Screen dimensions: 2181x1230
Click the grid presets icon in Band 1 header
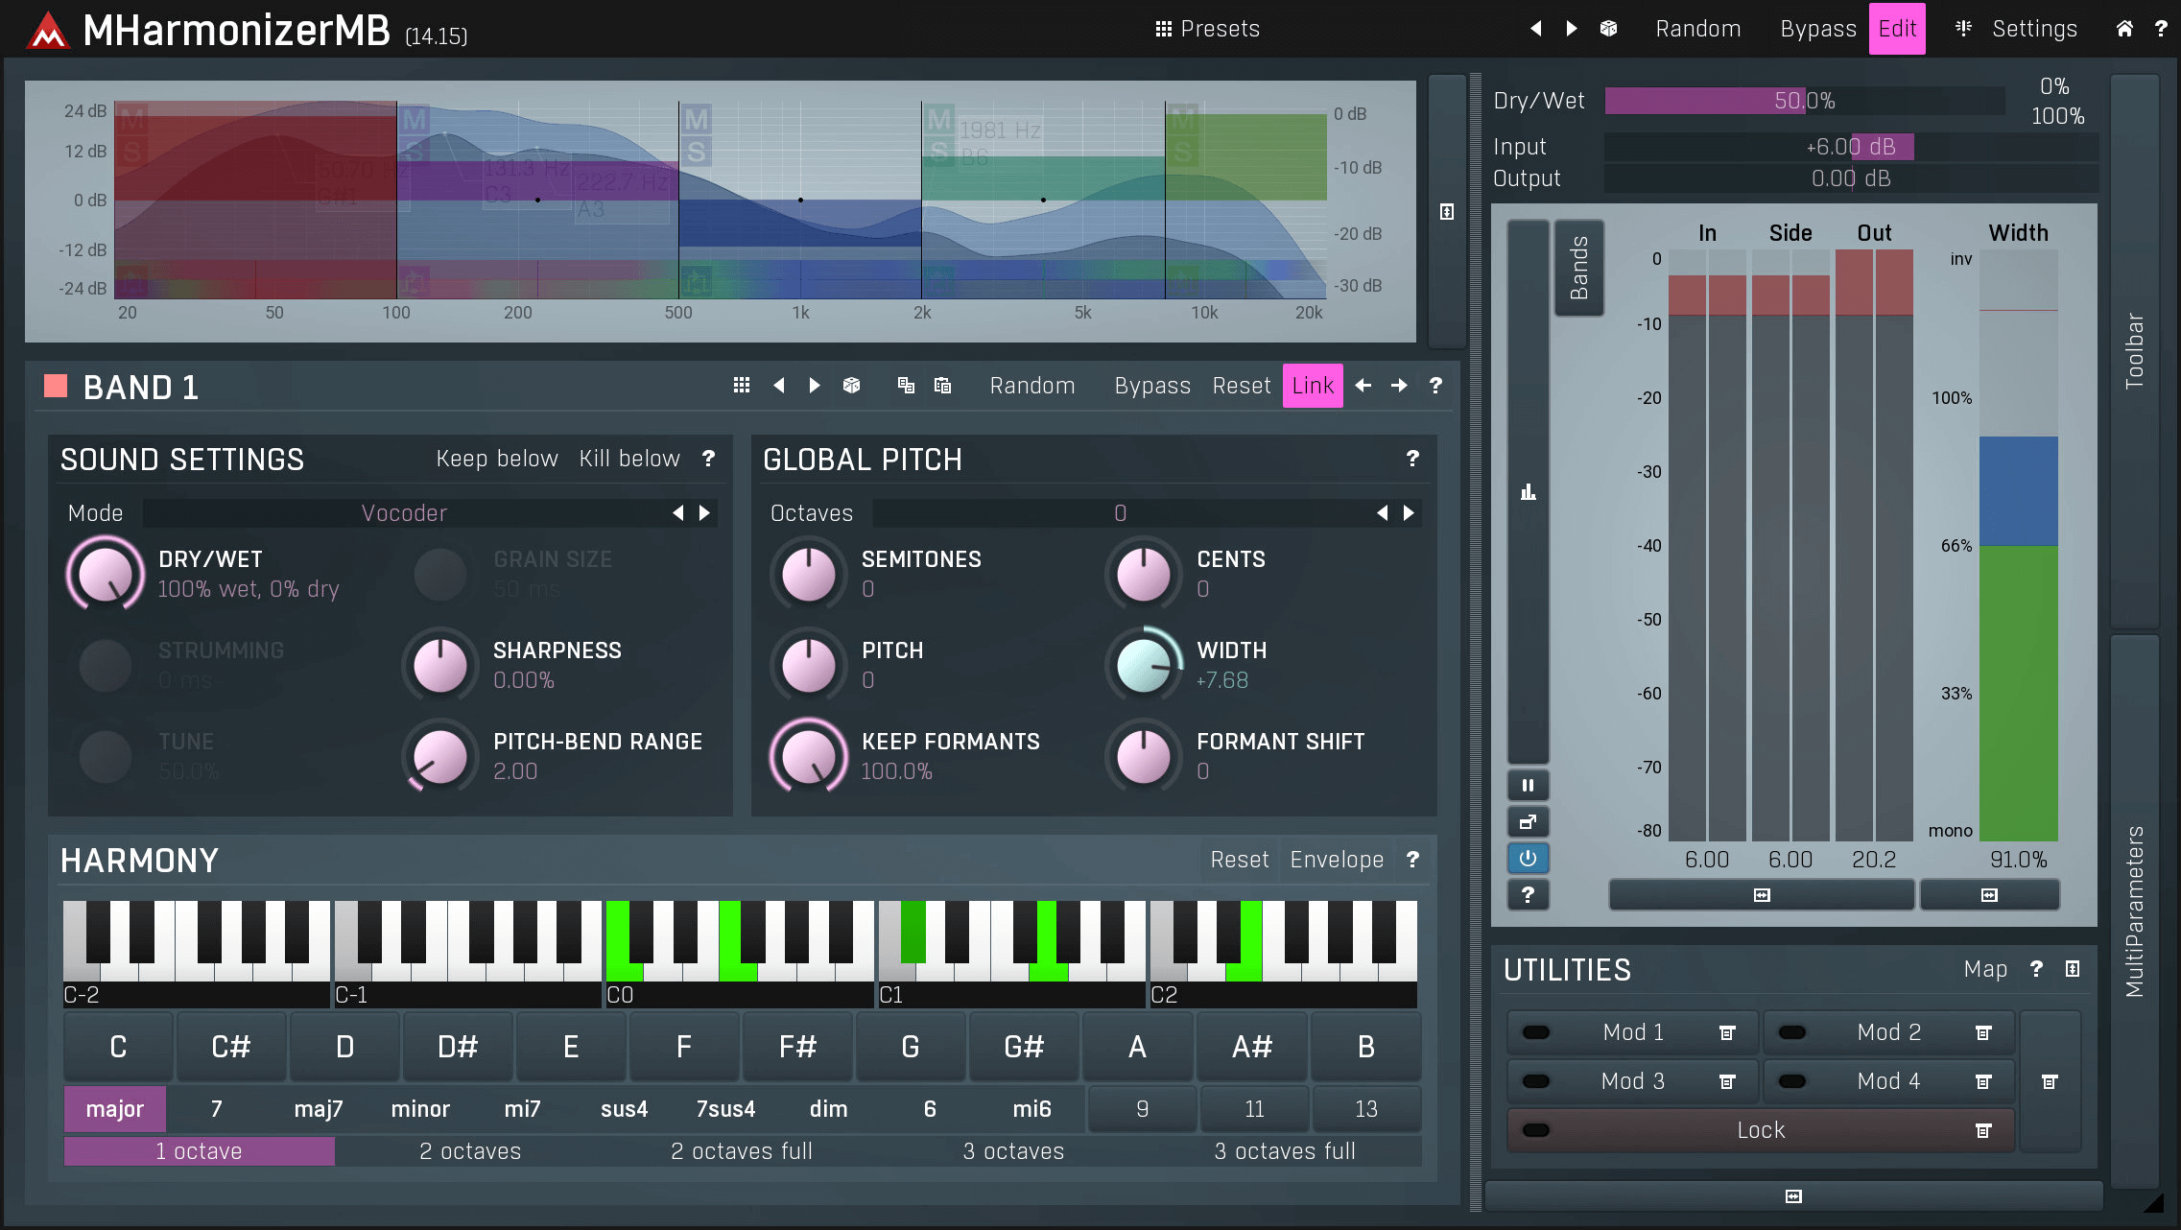741,385
